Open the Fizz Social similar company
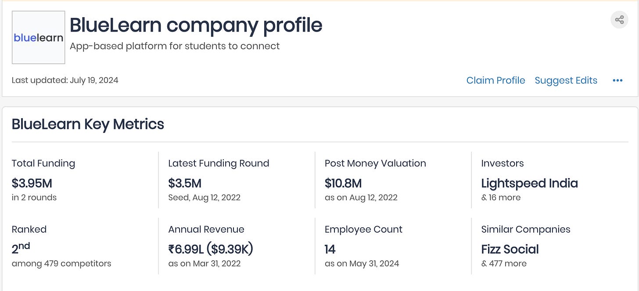The height and width of the screenshot is (291, 639). pos(510,249)
